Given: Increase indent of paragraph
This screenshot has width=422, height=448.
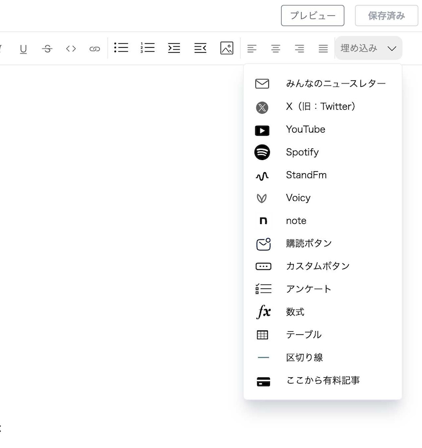Looking at the screenshot, I should point(174,48).
